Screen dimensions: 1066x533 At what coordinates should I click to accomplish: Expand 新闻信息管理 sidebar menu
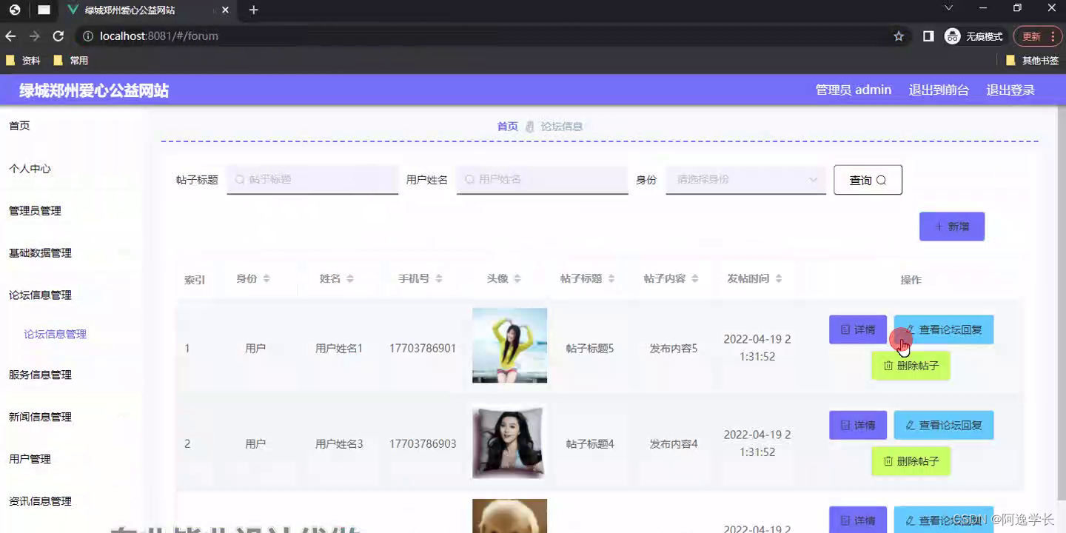(x=40, y=417)
